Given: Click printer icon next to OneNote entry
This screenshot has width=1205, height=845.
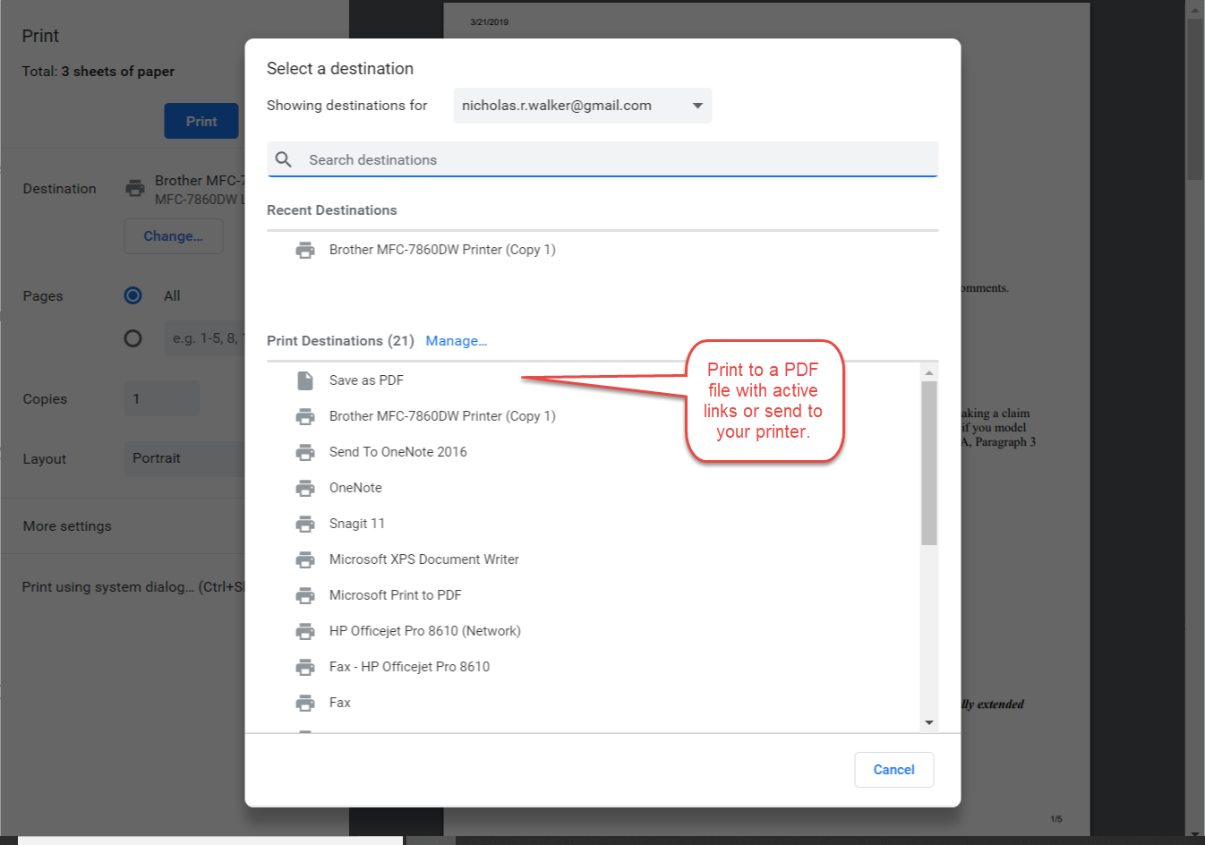Looking at the screenshot, I should point(305,488).
